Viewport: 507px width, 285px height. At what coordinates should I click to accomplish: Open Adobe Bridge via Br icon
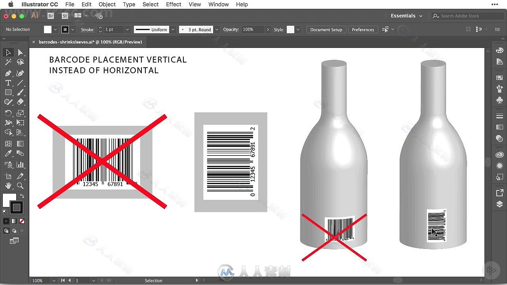[51, 16]
